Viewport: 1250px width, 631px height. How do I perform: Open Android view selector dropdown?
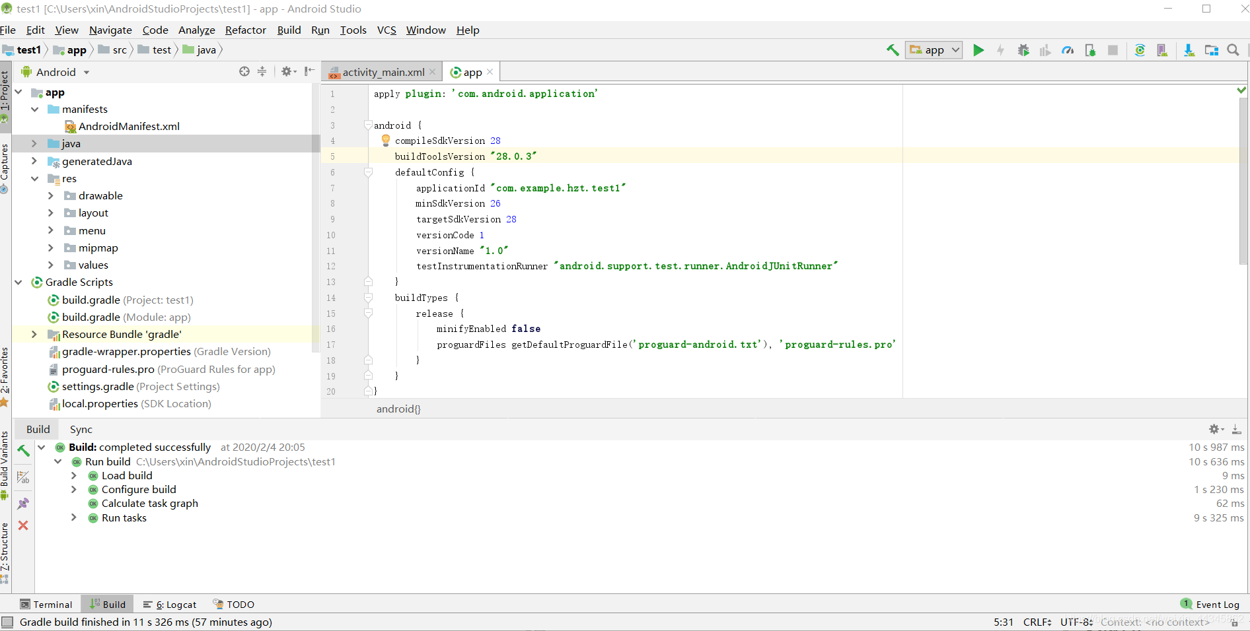pos(55,72)
